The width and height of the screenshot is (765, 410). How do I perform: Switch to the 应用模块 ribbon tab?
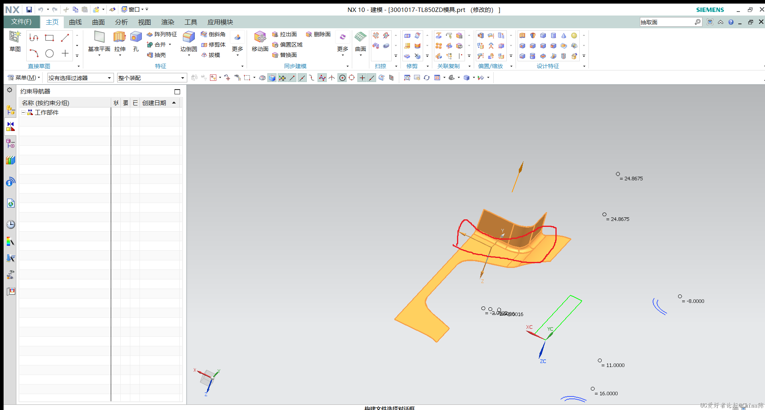coord(220,22)
